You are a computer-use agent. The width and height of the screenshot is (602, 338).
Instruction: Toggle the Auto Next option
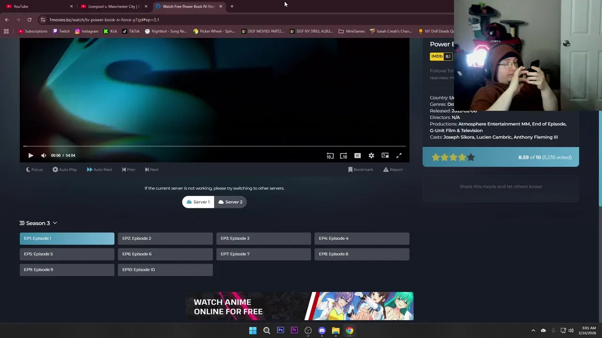99,169
